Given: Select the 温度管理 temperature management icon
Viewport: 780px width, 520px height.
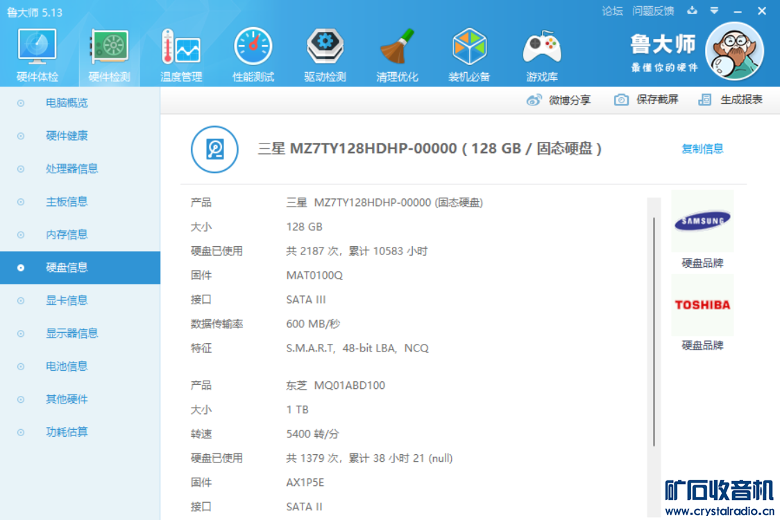Looking at the screenshot, I should 180,47.
